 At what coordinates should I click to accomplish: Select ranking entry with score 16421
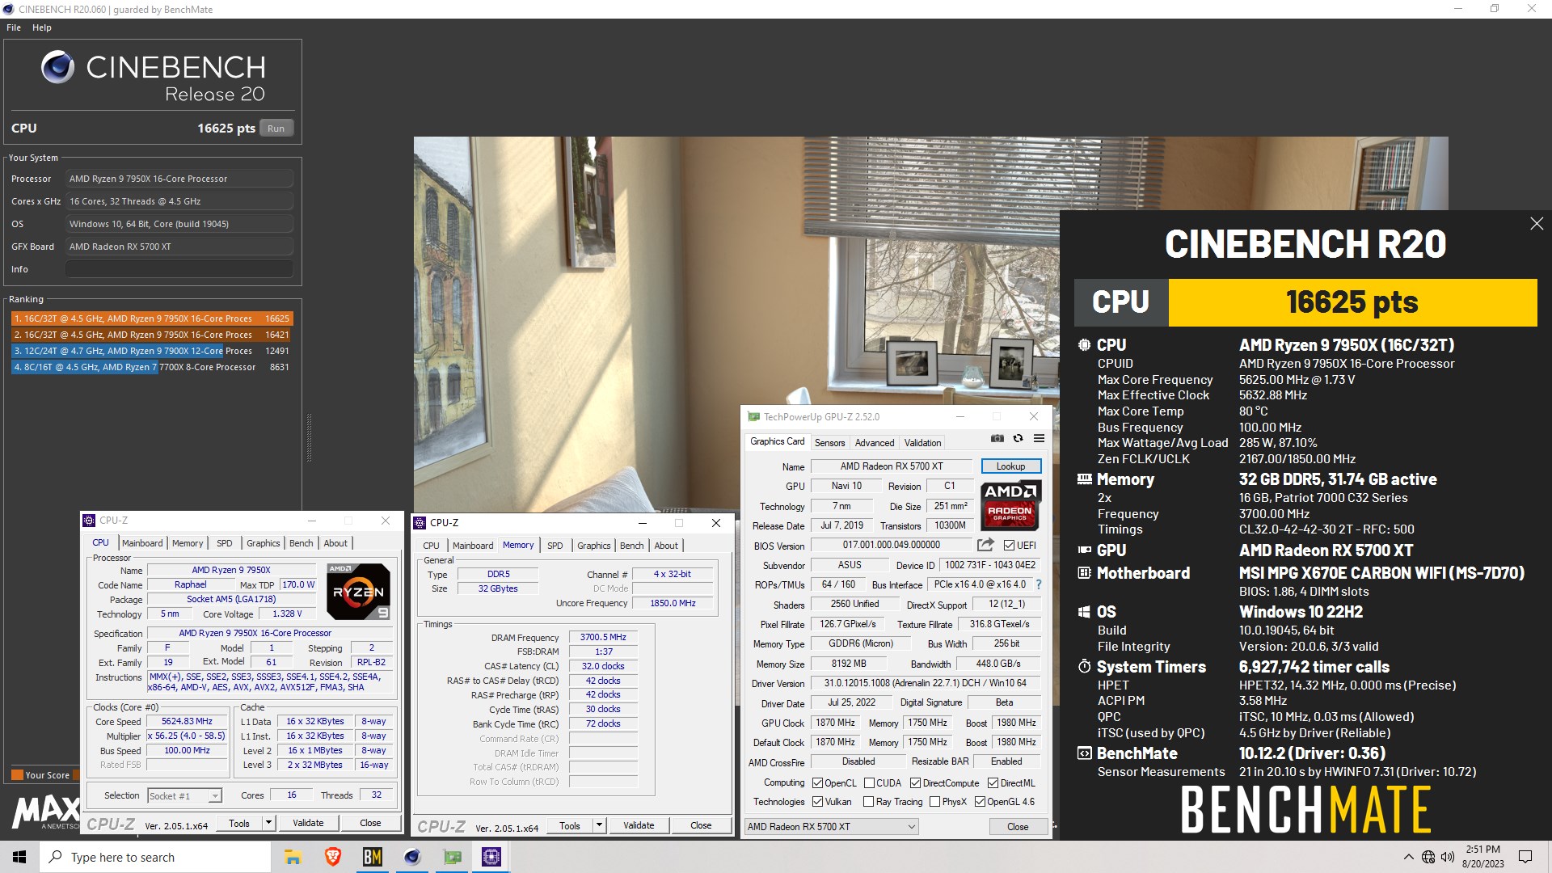click(151, 335)
